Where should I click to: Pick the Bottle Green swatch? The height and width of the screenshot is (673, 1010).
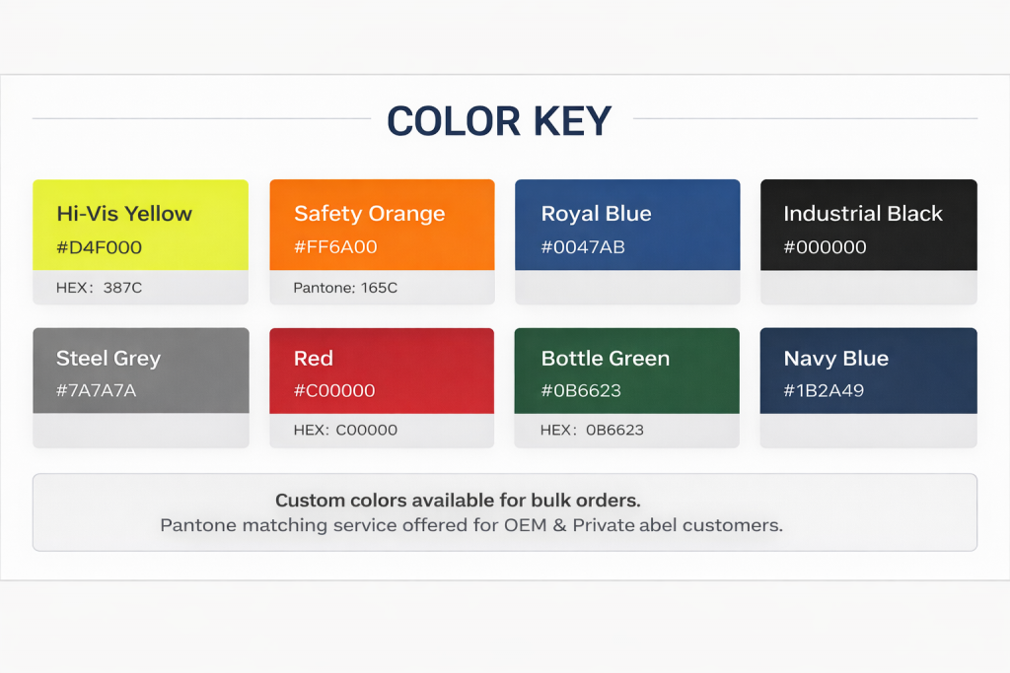[627, 370]
